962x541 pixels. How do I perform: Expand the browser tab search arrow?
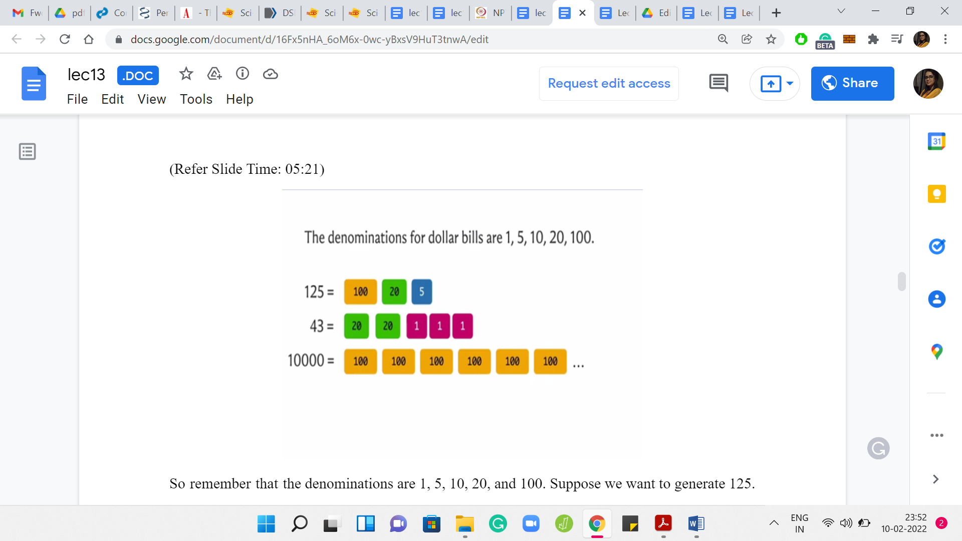tap(841, 12)
